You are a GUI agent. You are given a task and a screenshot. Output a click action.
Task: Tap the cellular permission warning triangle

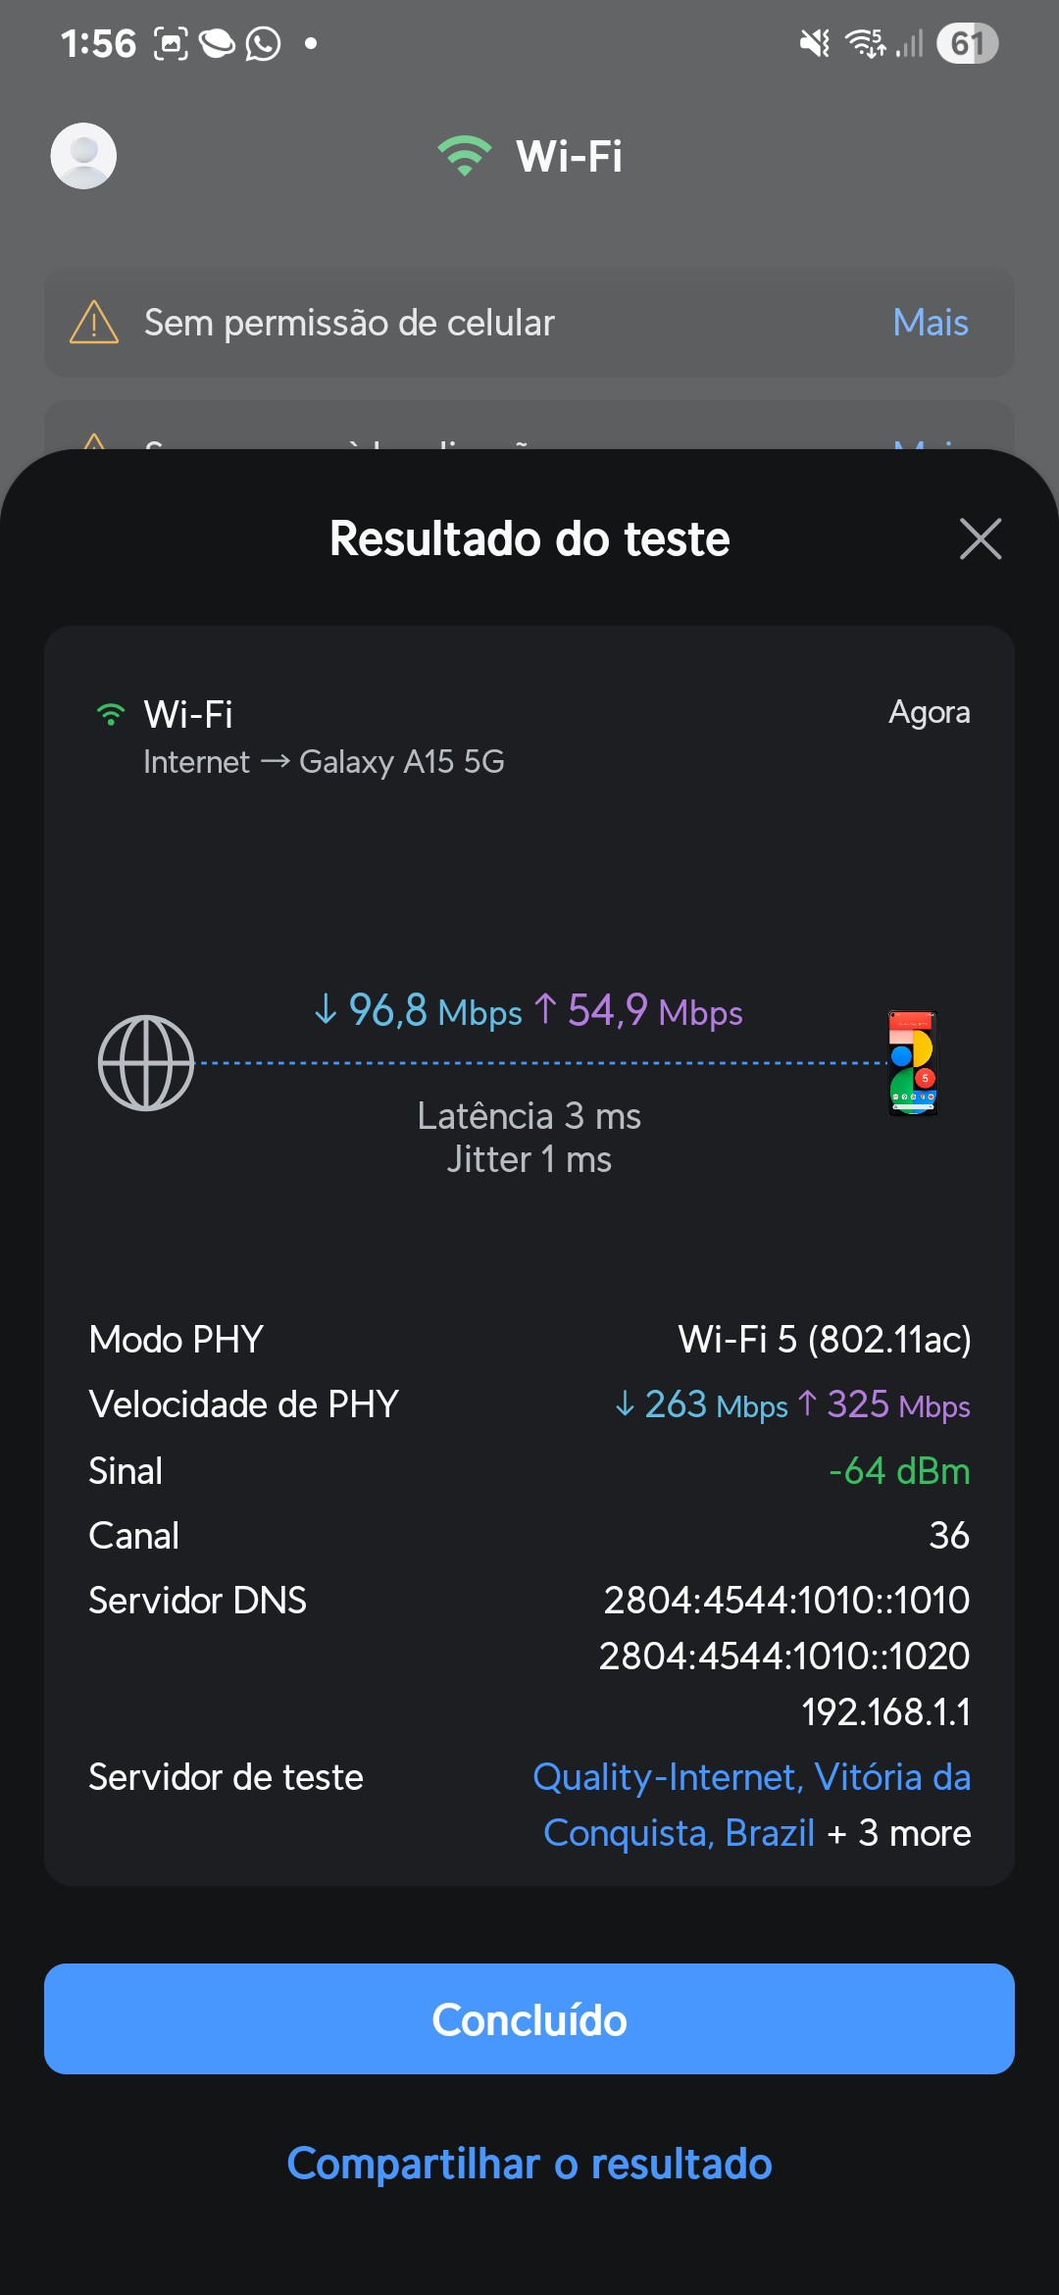(x=94, y=323)
